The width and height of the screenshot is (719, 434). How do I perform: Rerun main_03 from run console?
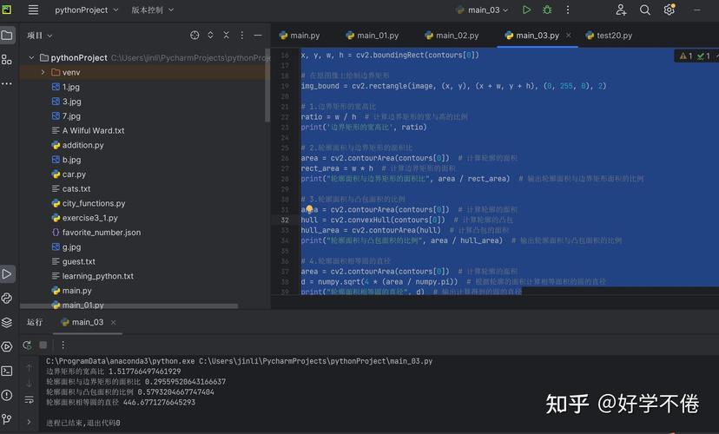tap(27, 345)
